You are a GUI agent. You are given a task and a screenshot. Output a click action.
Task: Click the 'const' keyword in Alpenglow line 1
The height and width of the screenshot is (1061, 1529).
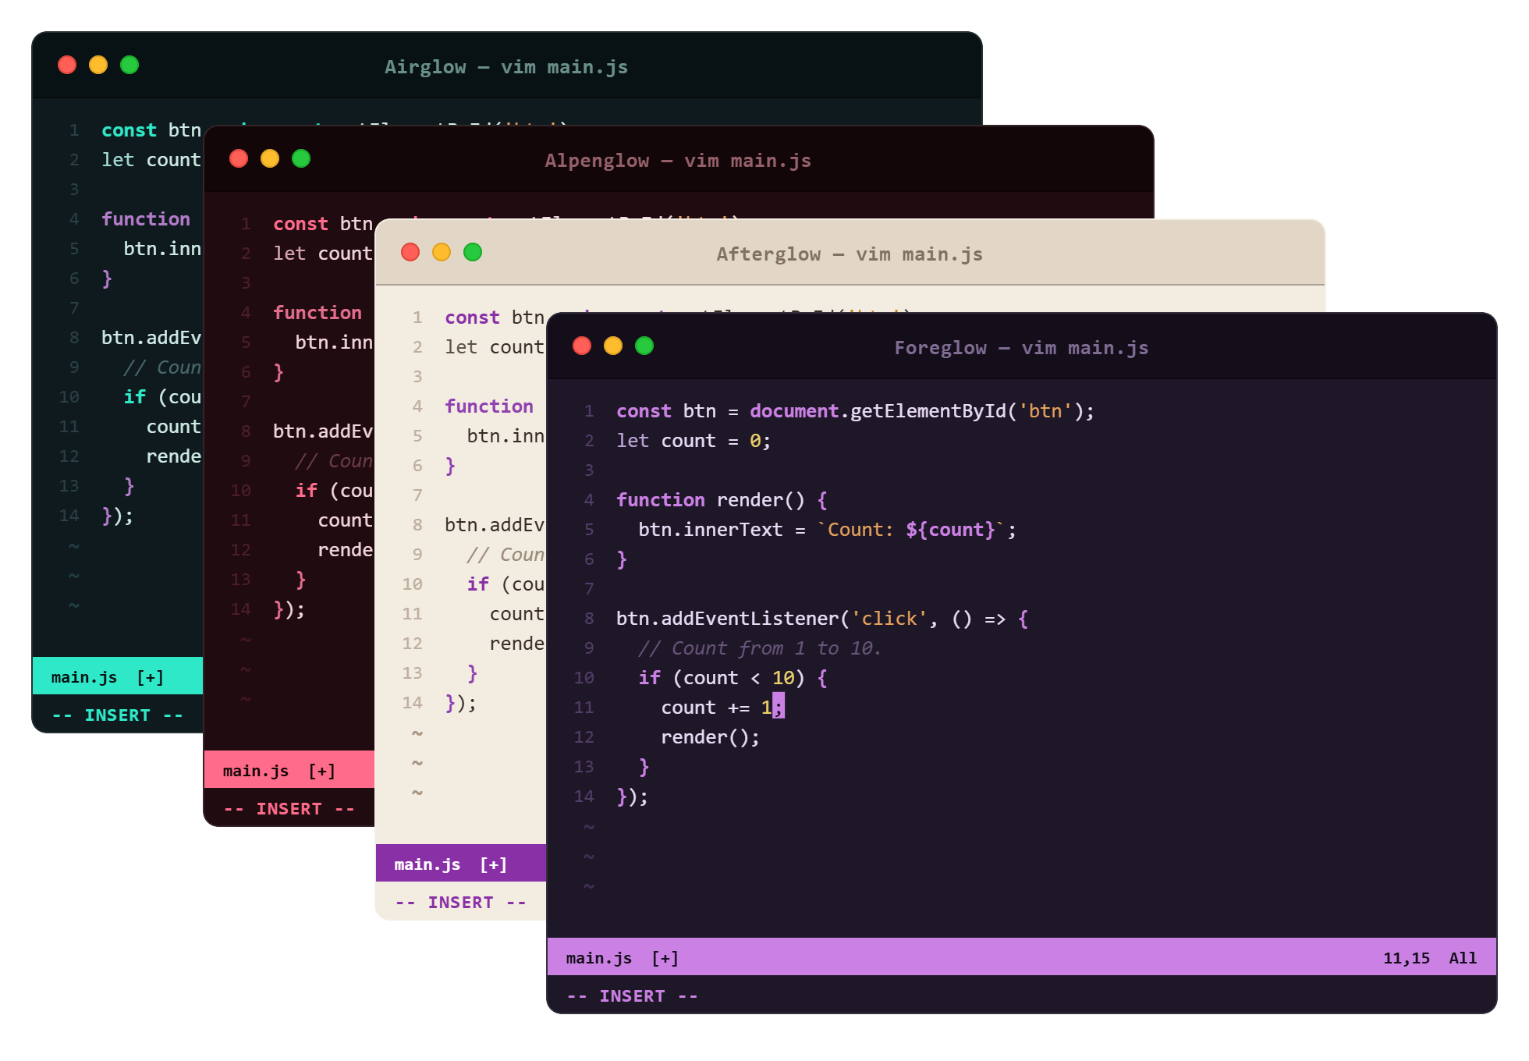tap(300, 224)
